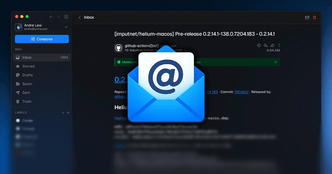Open the Inbox folder
332x174 pixels.
42,58
